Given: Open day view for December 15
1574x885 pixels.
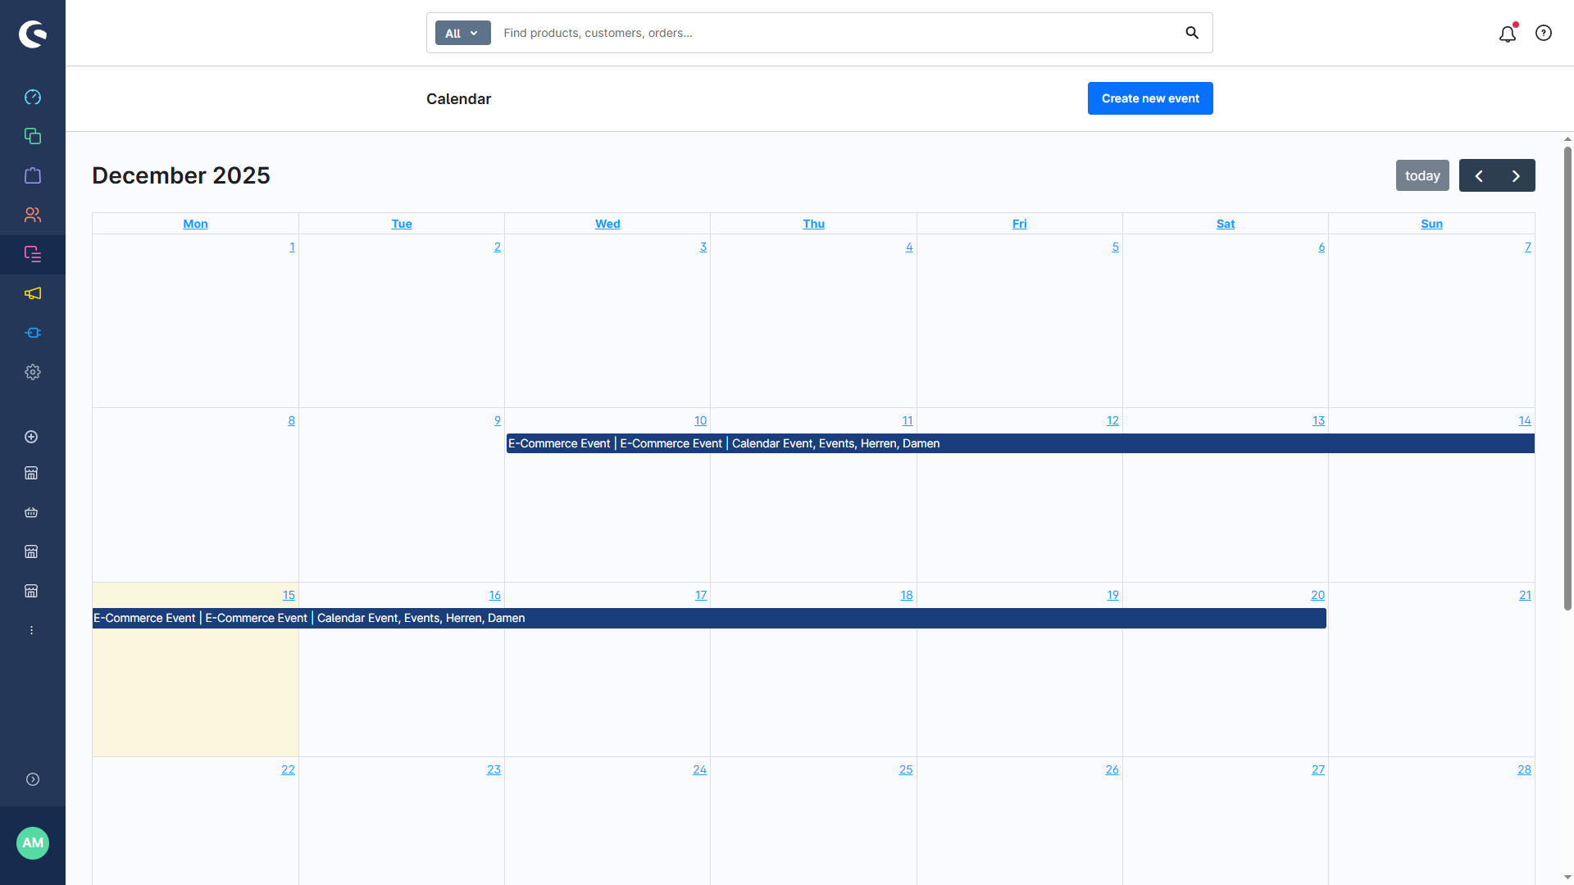Looking at the screenshot, I should click(x=289, y=595).
